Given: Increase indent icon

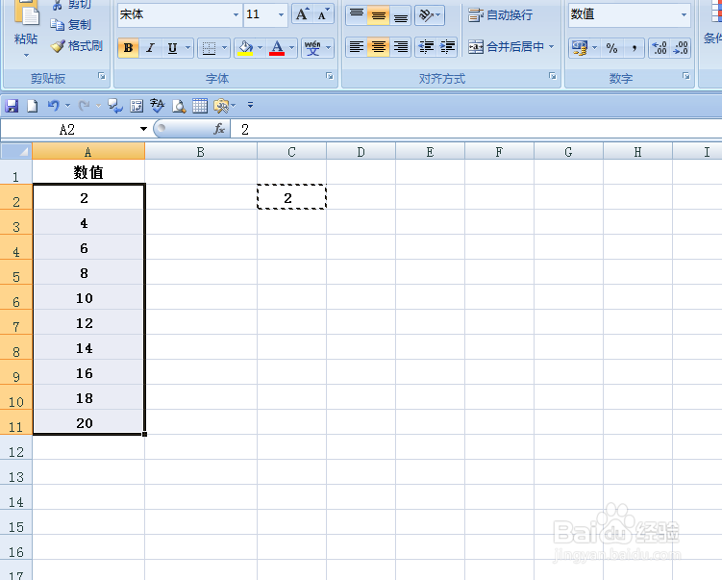Looking at the screenshot, I should 447,47.
